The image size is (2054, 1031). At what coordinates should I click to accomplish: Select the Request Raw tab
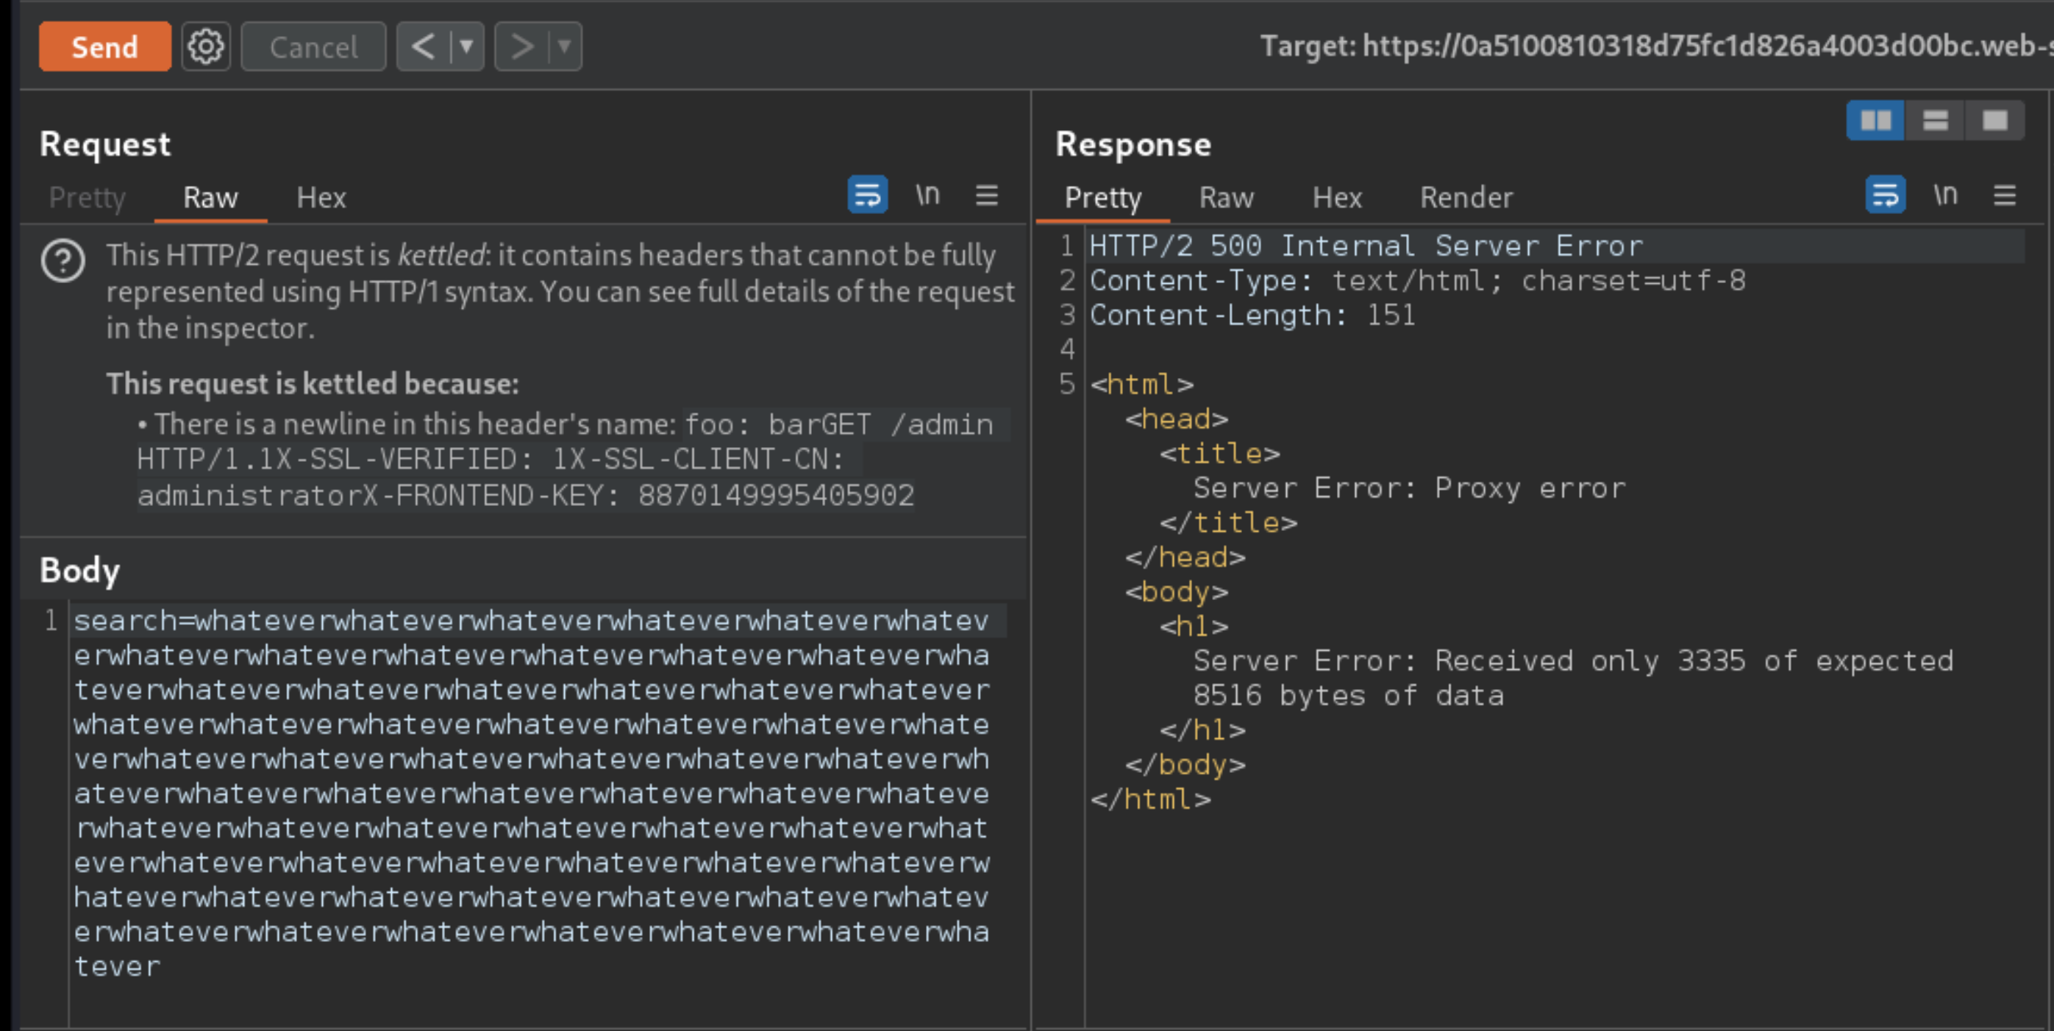(210, 197)
